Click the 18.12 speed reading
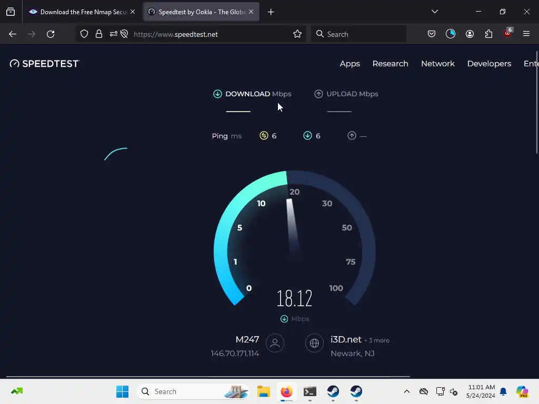The width and height of the screenshot is (539, 404). coord(294,298)
